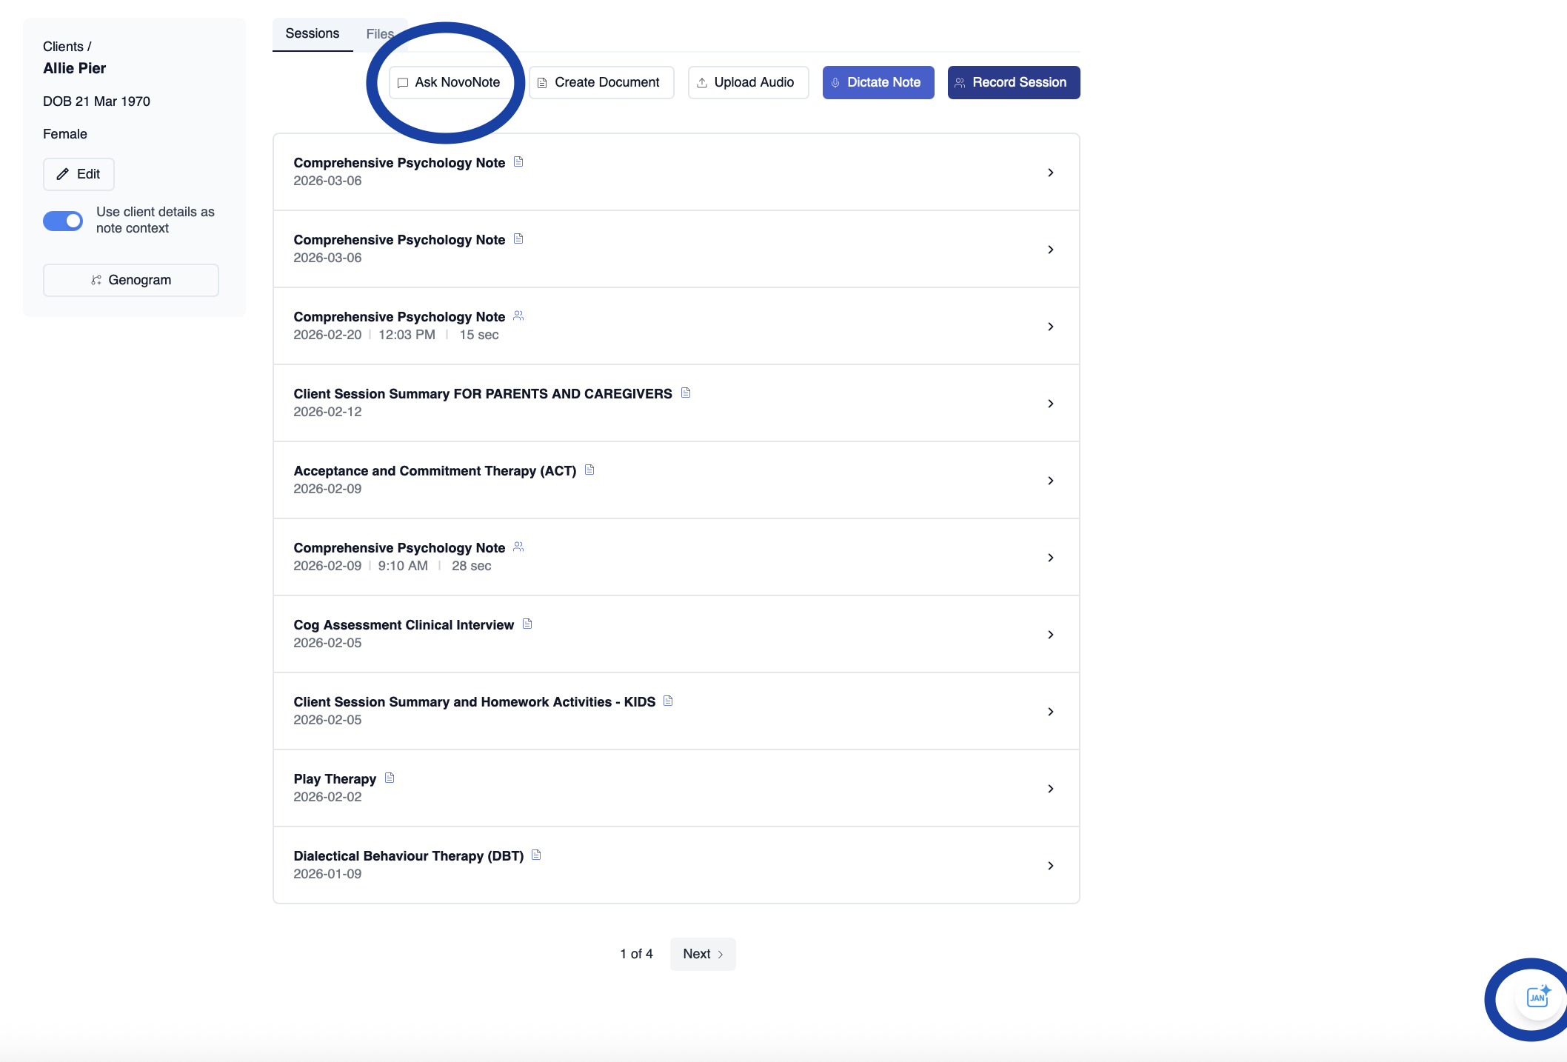1567x1062 pixels.
Task: Click document icon beside the ACT note
Action: pyautogui.click(x=589, y=470)
